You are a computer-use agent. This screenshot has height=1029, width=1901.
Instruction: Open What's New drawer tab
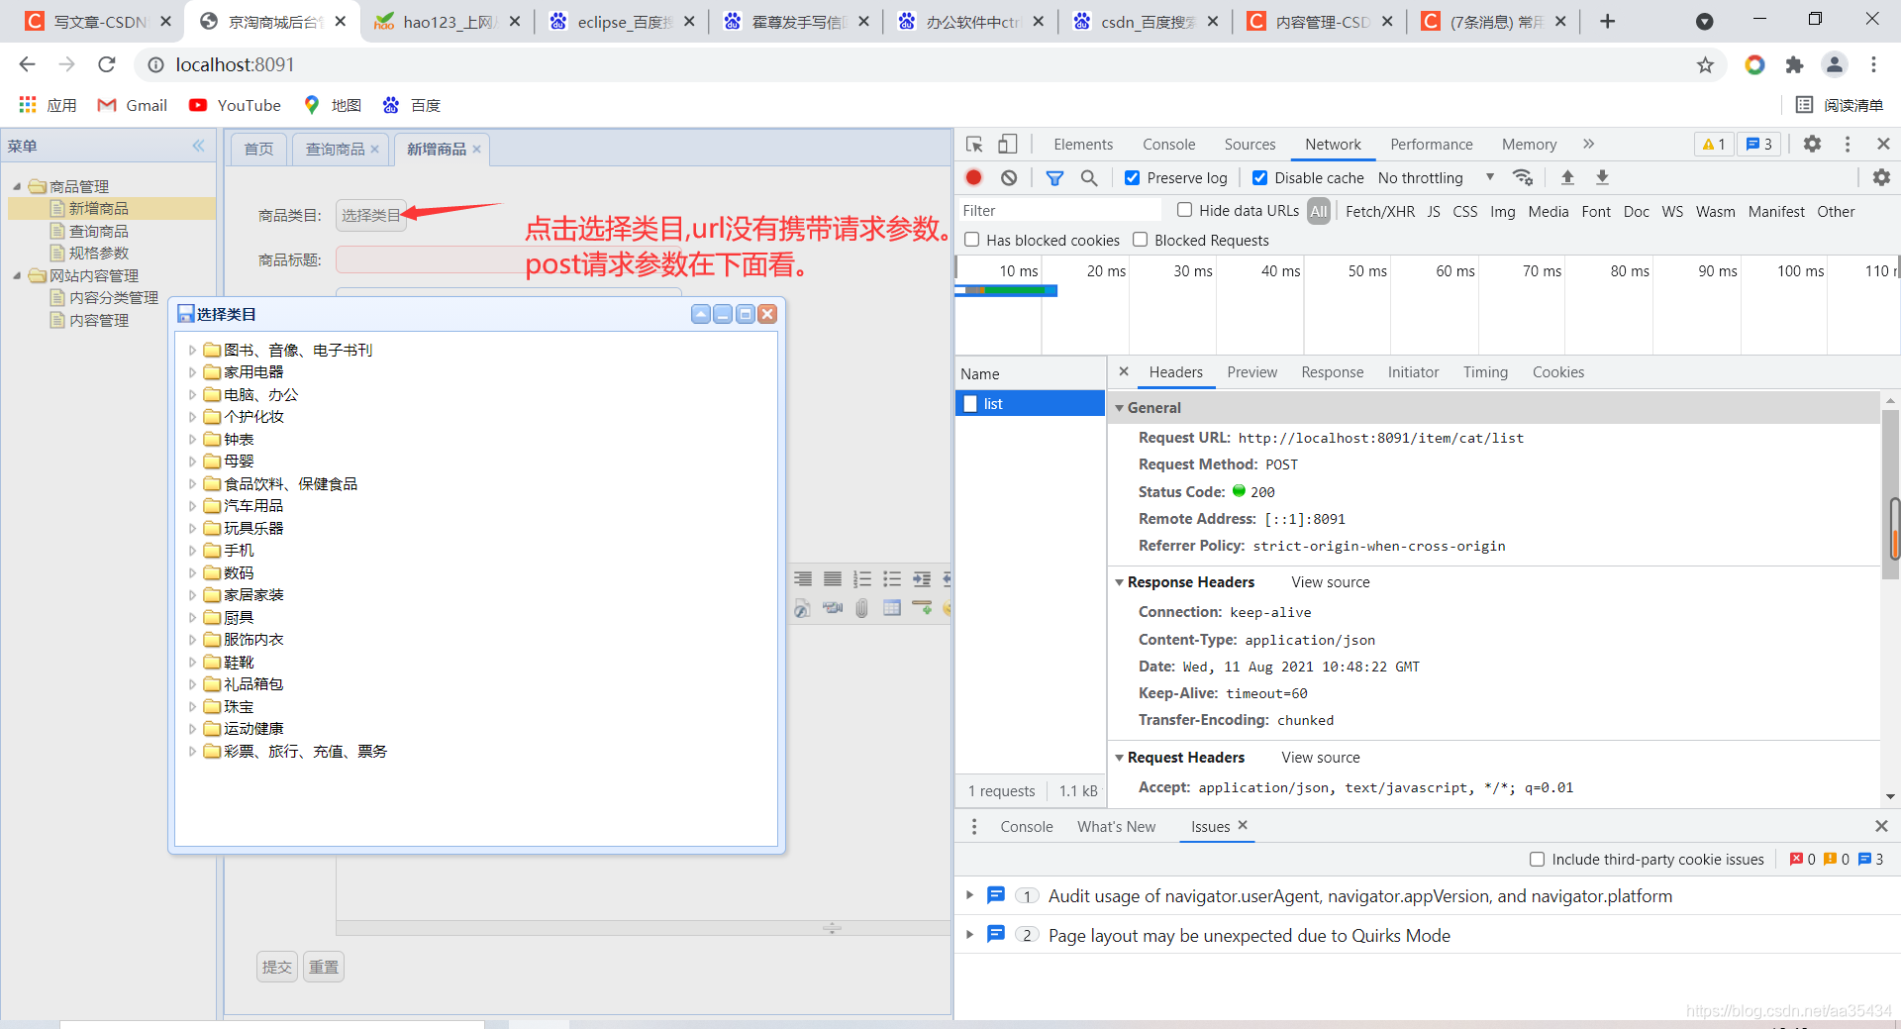click(1116, 826)
